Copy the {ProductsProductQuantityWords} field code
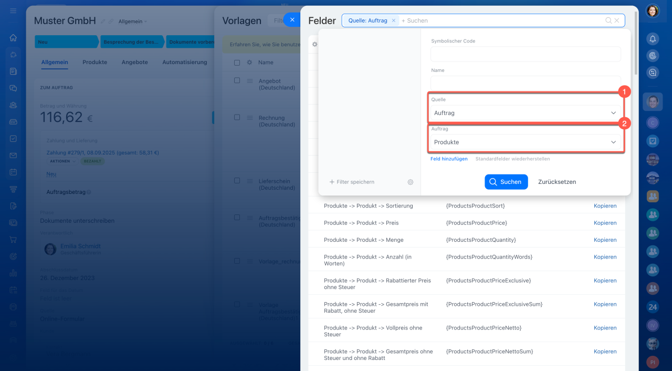The height and width of the screenshot is (371, 672). pos(605,257)
